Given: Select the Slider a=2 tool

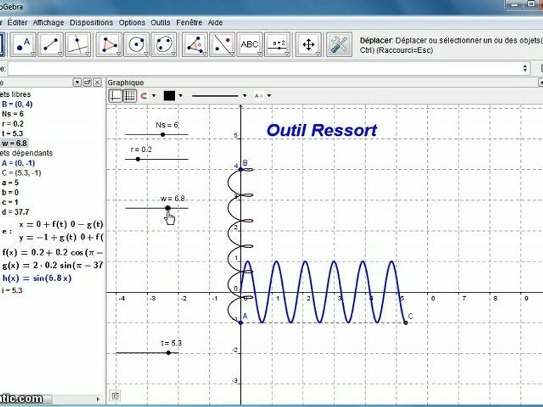Looking at the screenshot, I should 277,44.
